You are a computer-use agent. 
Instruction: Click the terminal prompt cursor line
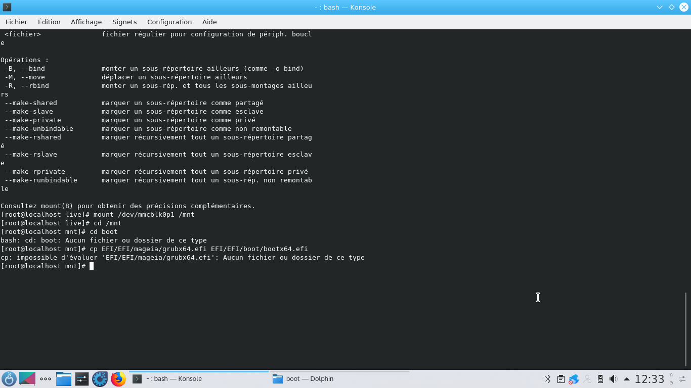(47, 266)
